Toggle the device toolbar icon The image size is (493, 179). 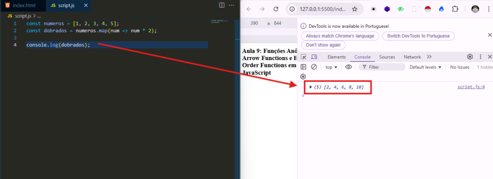coord(314,57)
